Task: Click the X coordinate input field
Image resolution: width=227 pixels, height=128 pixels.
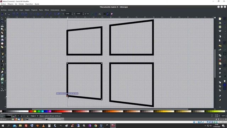Action: [68, 14]
